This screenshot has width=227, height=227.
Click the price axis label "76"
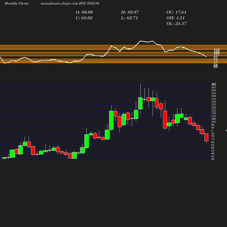tap(213, 136)
